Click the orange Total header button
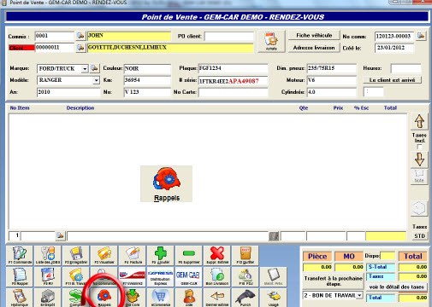Viewport: 432px width, 307px height. point(412,257)
